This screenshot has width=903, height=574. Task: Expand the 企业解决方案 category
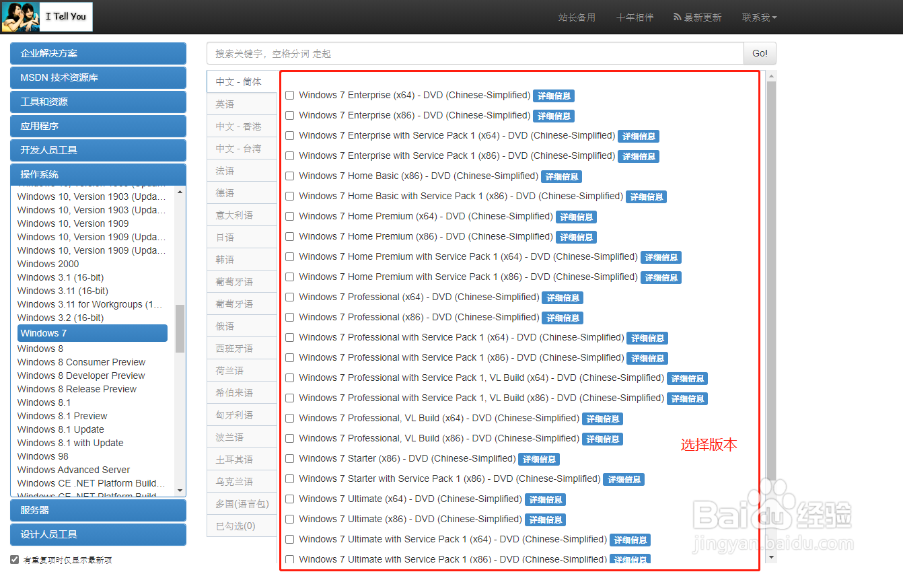[98, 54]
